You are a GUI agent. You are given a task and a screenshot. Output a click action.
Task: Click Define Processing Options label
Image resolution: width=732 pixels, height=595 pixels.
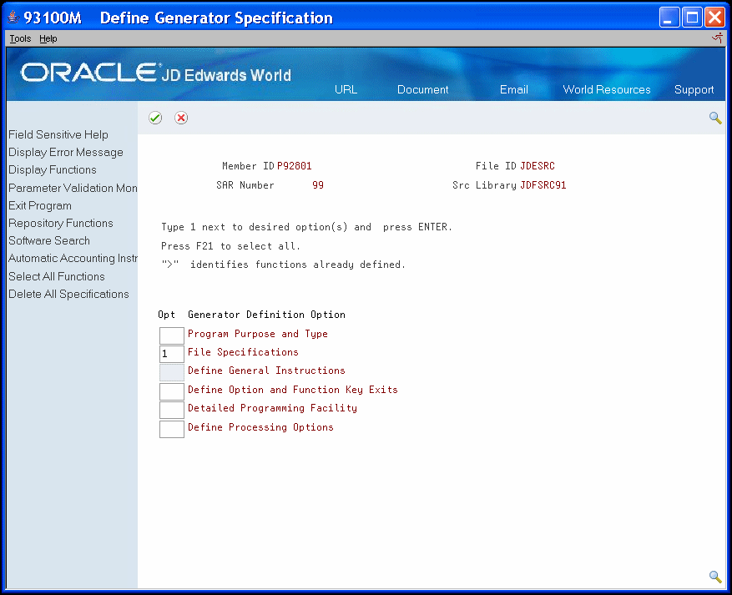[260, 427]
